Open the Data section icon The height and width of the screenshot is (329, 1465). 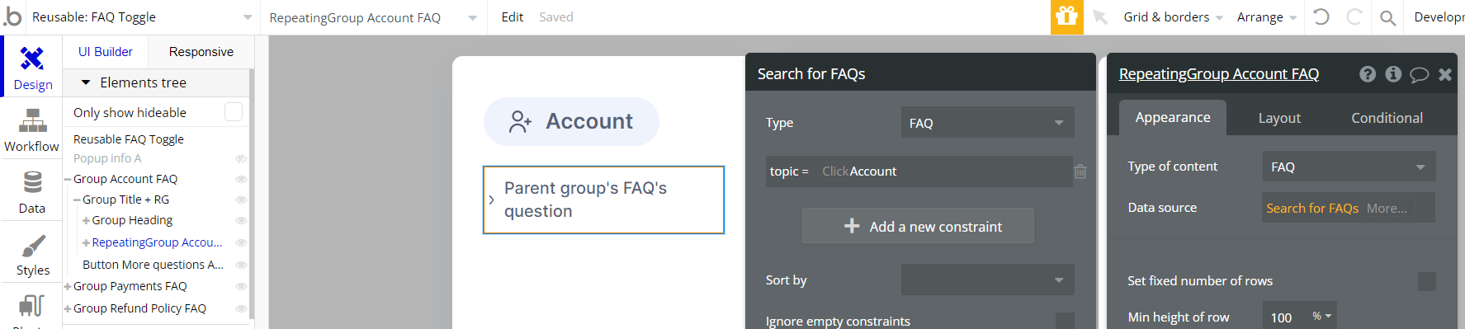[x=32, y=181]
